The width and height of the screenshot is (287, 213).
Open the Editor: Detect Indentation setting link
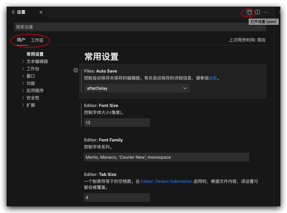[x=166, y=181]
